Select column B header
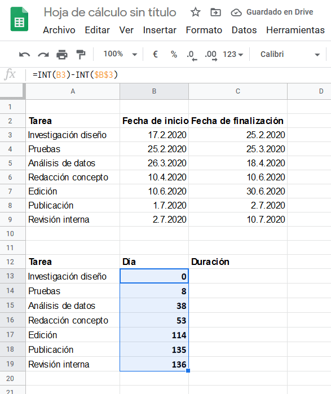This screenshot has width=331, height=394. pyautogui.click(x=154, y=91)
